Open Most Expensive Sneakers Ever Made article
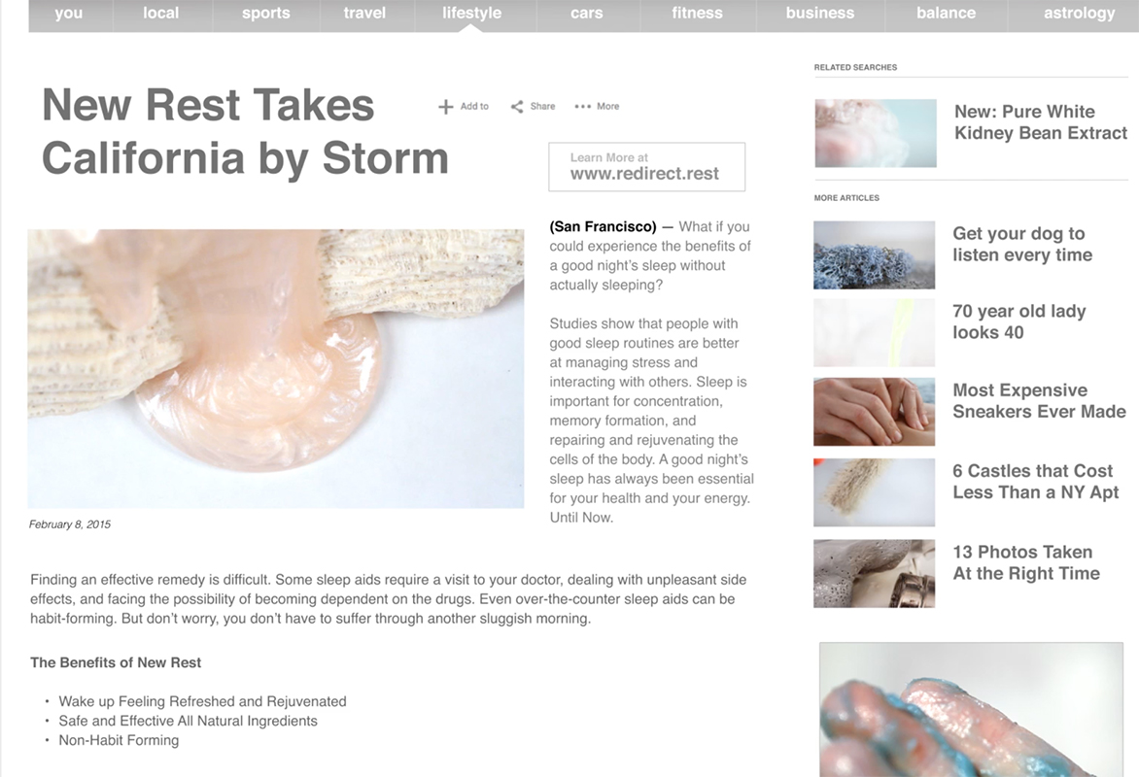The height and width of the screenshot is (777, 1139). click(1039, 401)
